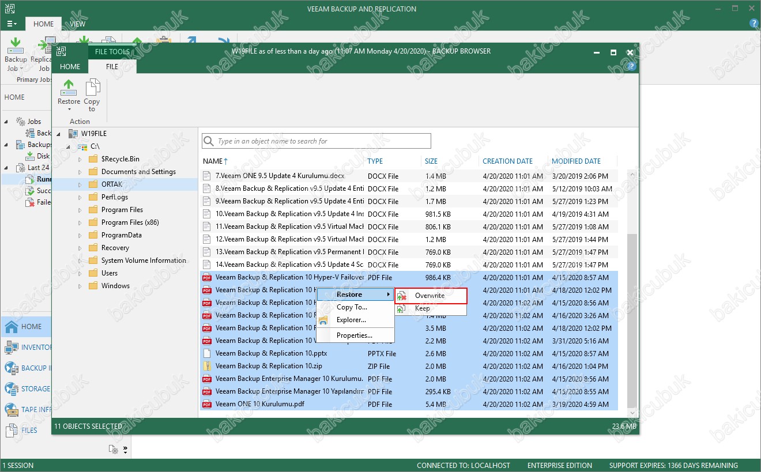Choose Properties... in context menu
The width and height of the screenshot is (761, 472).
click(356, 335)
